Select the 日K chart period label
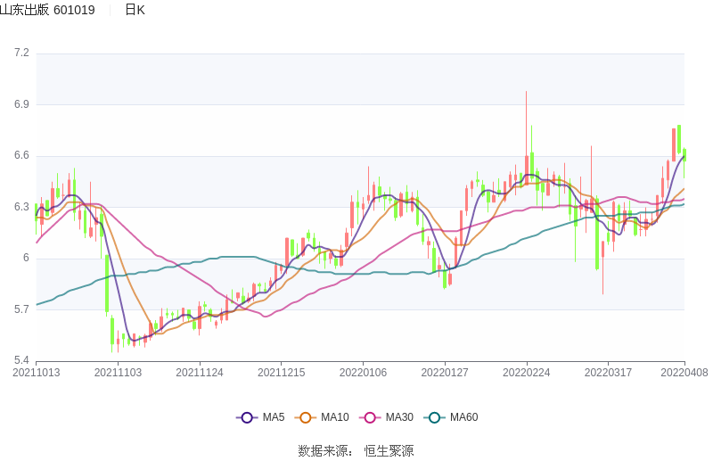Screen dimensions: 713x461 pos(135,10)
